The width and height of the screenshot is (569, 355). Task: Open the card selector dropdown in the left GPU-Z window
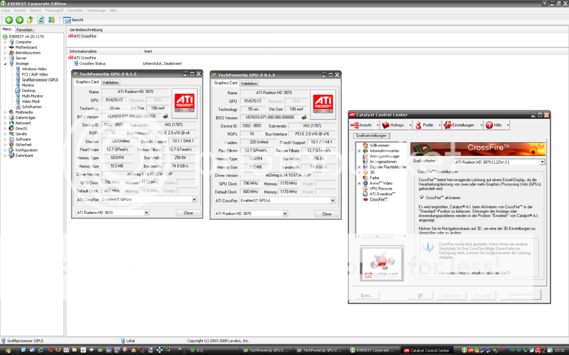[x=146, y=212]
